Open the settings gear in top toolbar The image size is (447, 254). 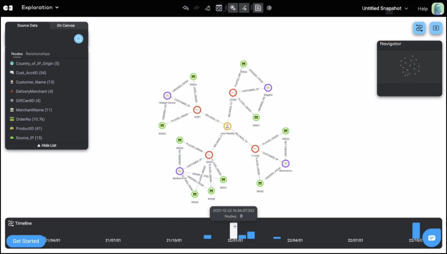tap(269, 8)
